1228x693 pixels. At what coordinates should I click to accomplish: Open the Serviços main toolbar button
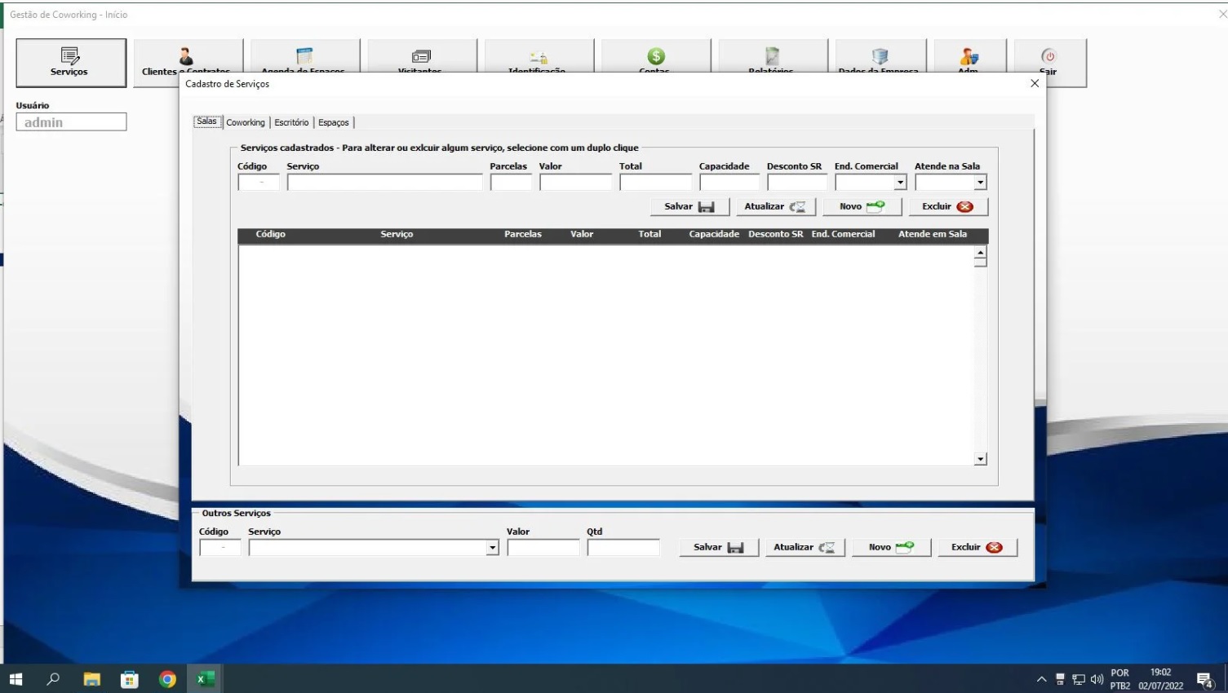pos(71,63)
